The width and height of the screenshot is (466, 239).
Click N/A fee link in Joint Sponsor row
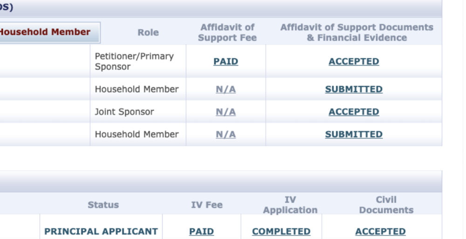click(x=226, y=112)
